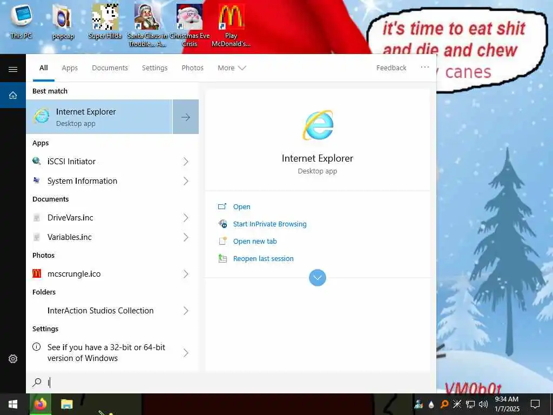
Task: Switch to the Documents search tab
Action: pos(110,68)
